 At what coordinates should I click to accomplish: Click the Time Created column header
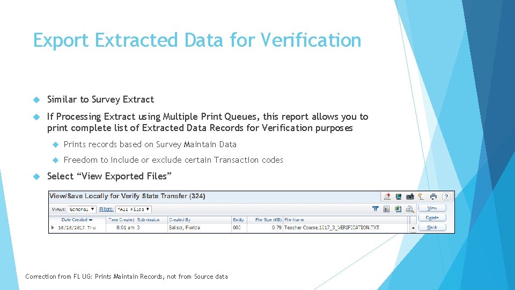(121, 220)
